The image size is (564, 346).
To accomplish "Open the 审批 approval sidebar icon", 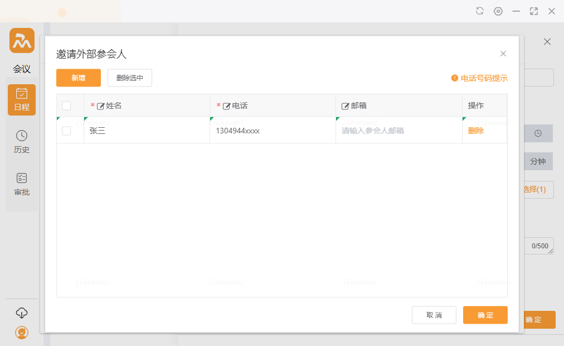I will 22,184.
